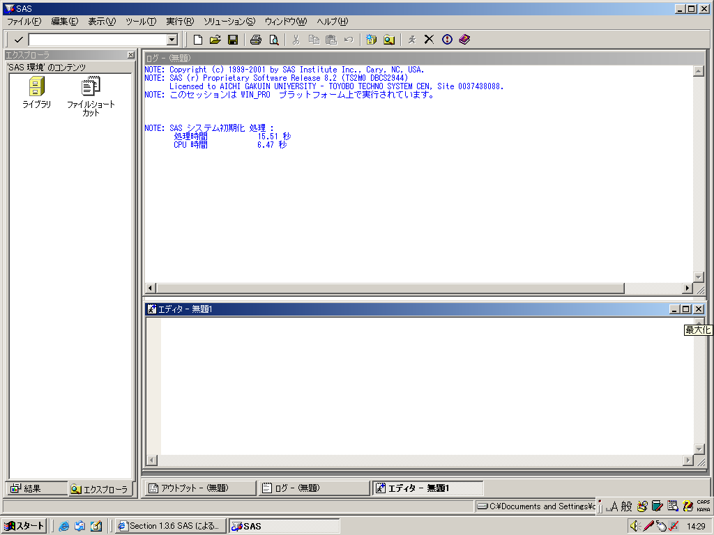Click the editor window scroll-down arrow

tap(699, 449)
